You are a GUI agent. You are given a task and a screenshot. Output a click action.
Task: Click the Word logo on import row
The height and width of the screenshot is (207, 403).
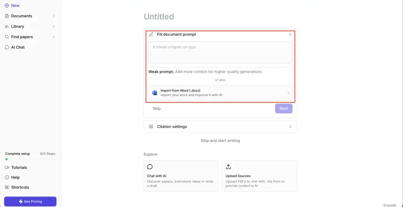pos(155,93)
